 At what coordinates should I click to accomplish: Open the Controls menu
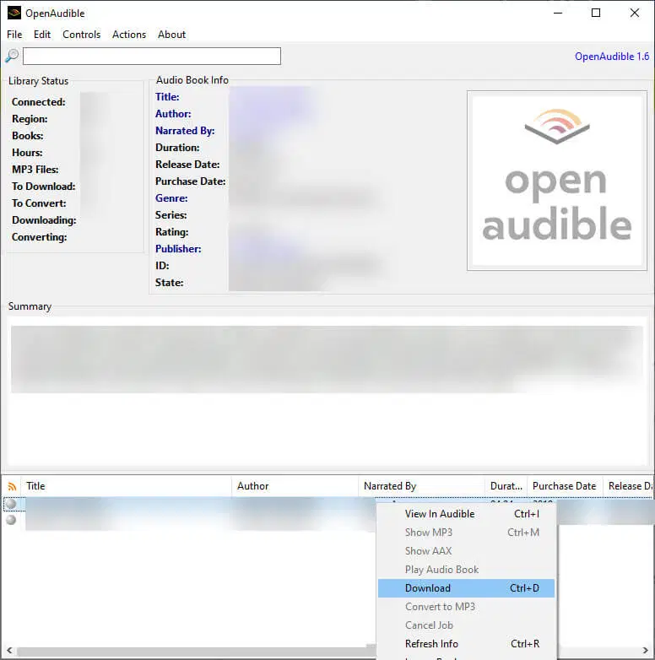[x=81, y=35]
